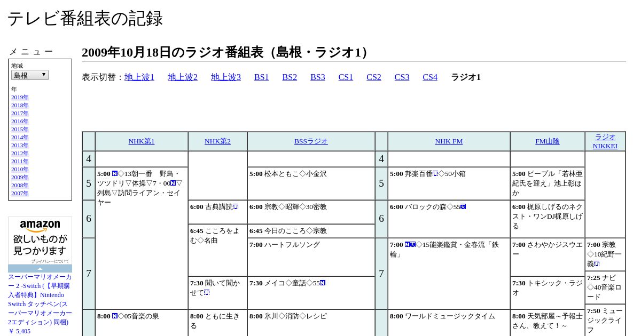Select the 8:00 ともに生きる entry
The image size is (641, 336).
pyautogui.click(x=217, y=323)
